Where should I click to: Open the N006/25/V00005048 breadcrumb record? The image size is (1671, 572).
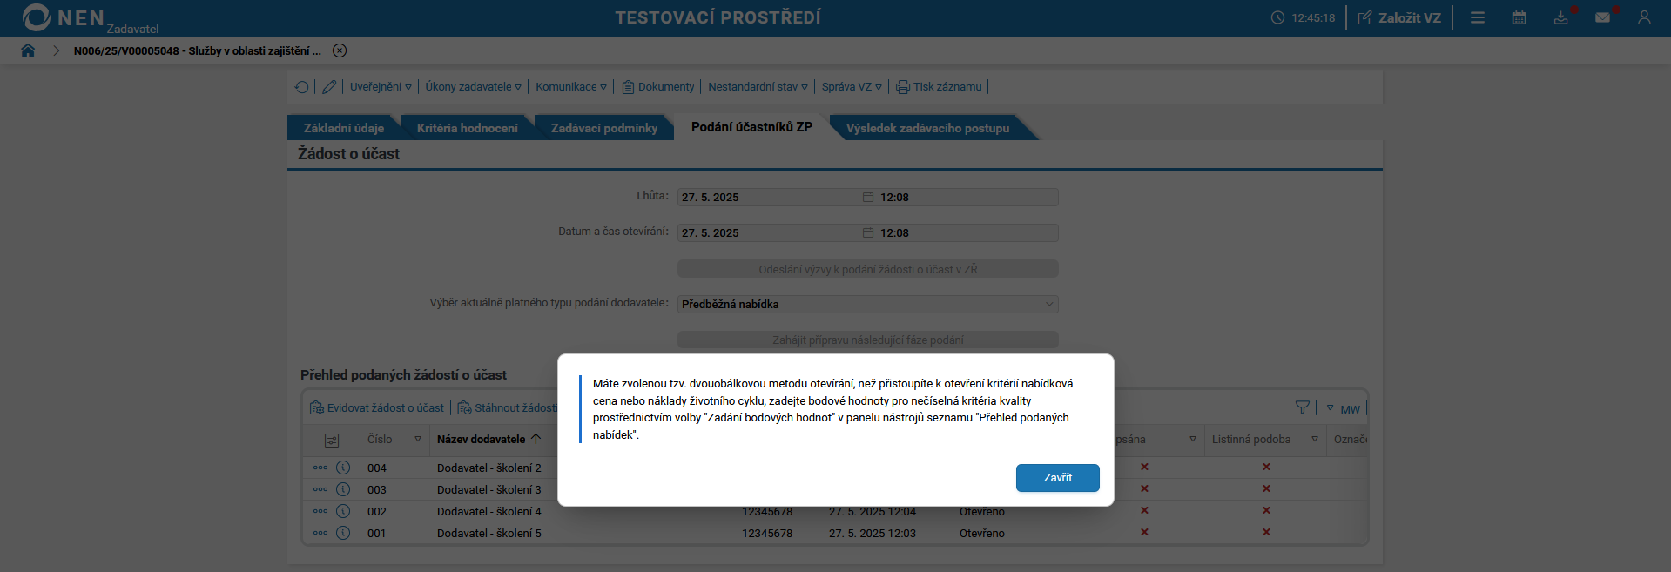pos(197,50)
